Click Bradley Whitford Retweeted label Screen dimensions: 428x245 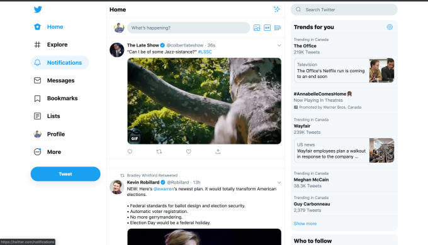click(x=152, y=175)
